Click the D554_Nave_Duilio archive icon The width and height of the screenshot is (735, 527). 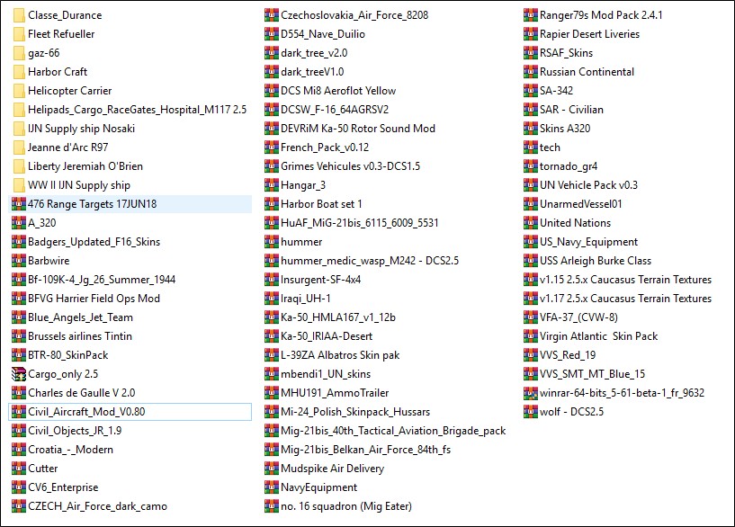tap(272, 34)
